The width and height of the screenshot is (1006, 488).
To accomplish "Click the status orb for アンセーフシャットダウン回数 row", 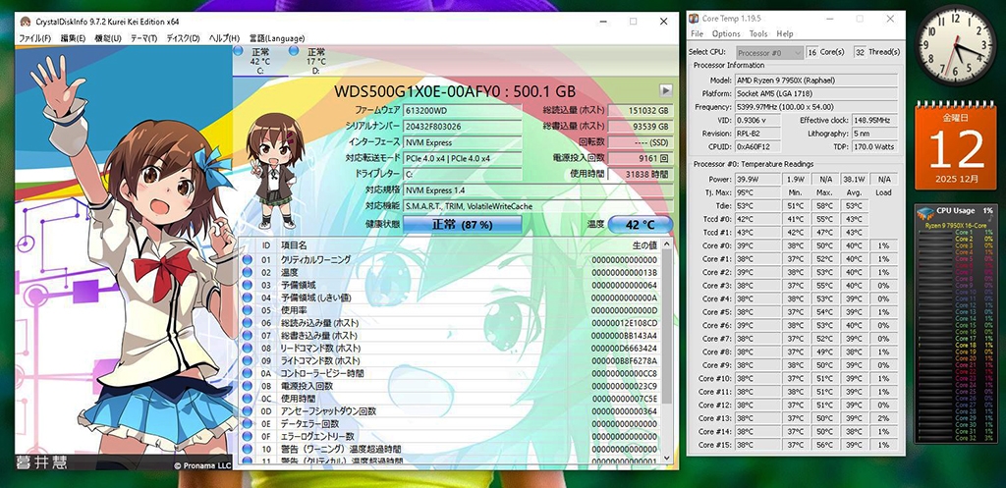I will (248, 411).
